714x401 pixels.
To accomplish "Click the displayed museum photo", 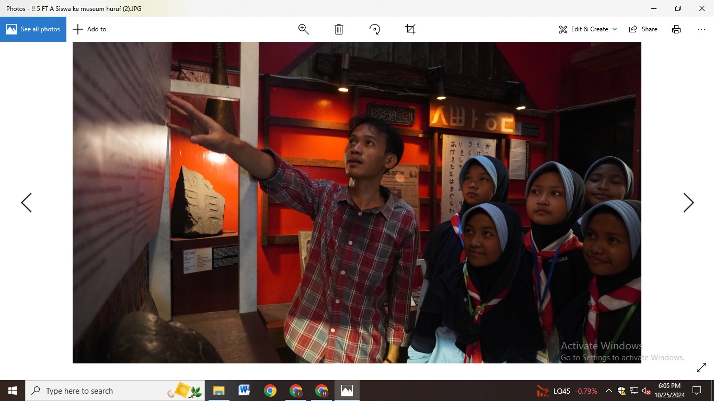I will [x=357, y=203].
